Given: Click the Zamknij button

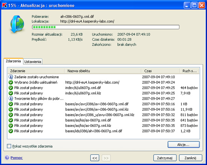Looking at the screenshot, I should point(190,158).
